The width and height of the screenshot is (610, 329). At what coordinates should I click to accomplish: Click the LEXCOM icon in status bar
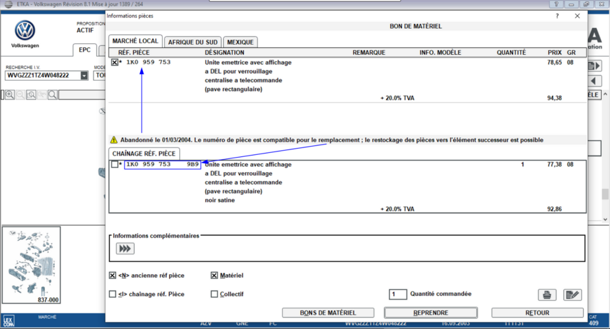8,321
